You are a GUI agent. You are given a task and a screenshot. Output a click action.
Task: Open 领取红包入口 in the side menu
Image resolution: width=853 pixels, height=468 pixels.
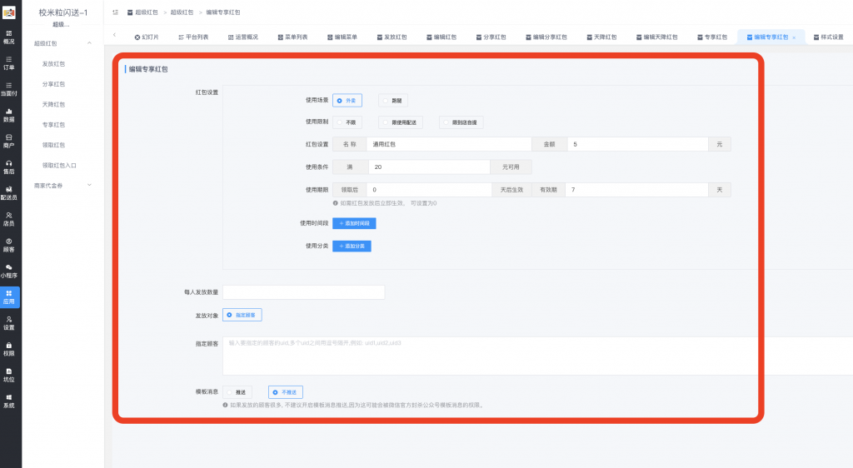(x=59, y=165)
